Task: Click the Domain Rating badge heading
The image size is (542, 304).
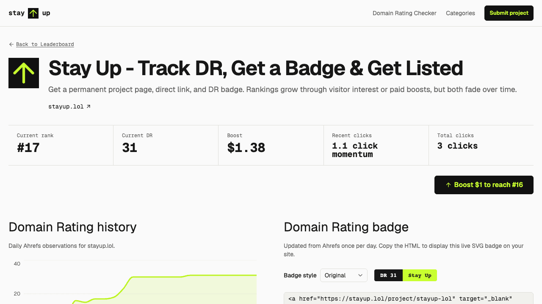Action: [x=346, y=227]
